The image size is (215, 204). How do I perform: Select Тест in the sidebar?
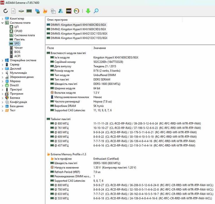pyautogui.click(x=10, y=110)
